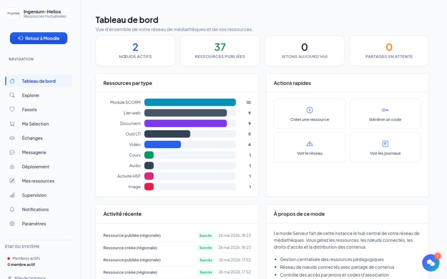Click the Explorer magnifying glass icon
Screen dimensions: 447x279
(x=12, y=95)
